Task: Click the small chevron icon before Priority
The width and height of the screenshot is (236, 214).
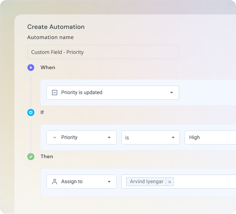Action: [x=55, y=137]
